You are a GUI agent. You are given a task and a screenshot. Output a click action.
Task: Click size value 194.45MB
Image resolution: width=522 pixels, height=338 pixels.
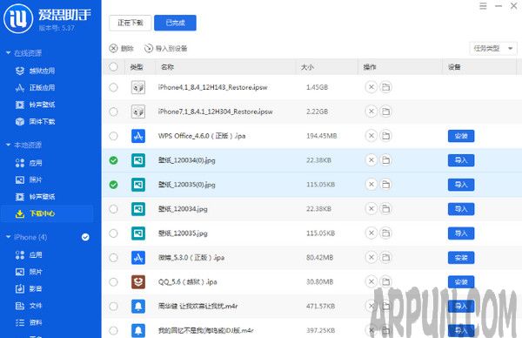[322, 136]
